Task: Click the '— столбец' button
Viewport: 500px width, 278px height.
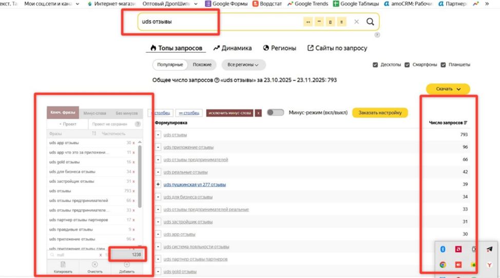Action: pos(189,113)
